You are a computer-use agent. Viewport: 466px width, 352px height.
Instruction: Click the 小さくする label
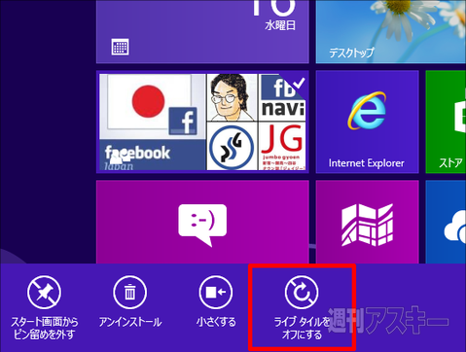216,322
